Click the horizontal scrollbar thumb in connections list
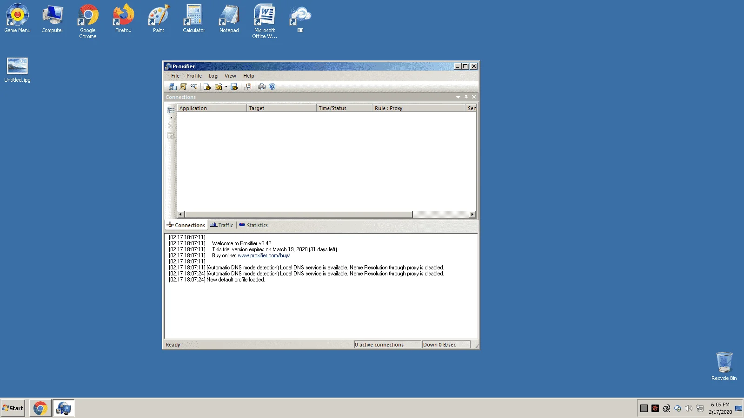 click(298, 215)
